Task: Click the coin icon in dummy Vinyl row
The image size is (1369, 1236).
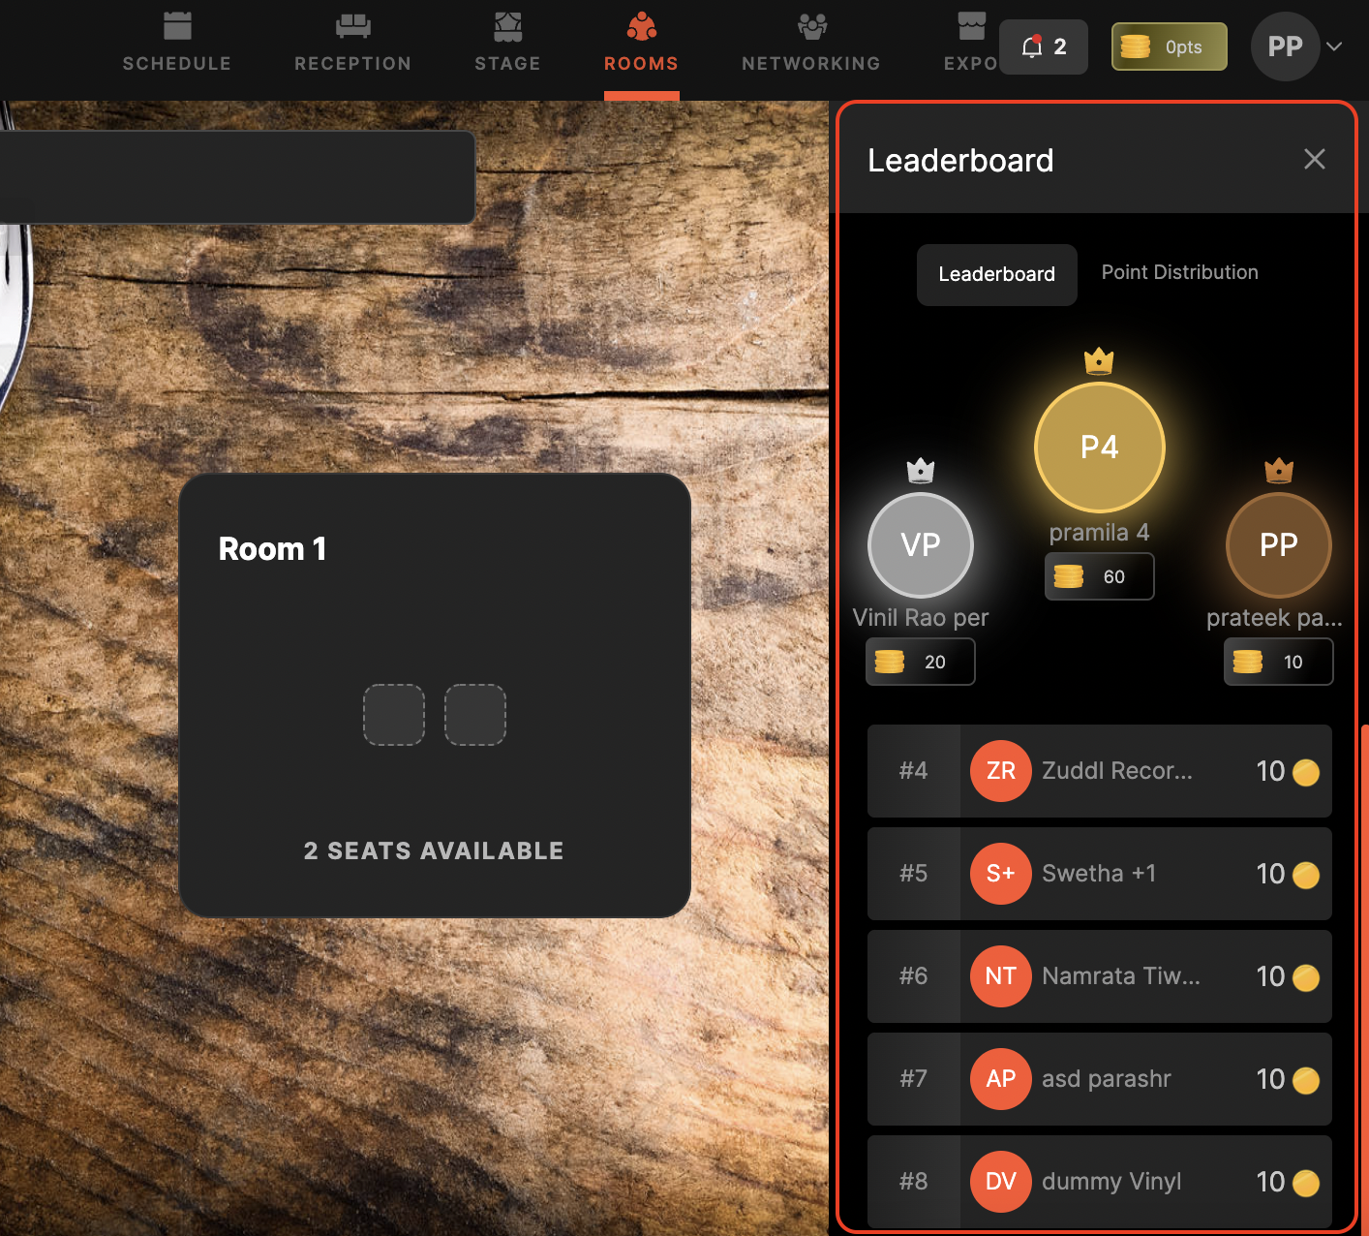Action: [1306, 1184]
